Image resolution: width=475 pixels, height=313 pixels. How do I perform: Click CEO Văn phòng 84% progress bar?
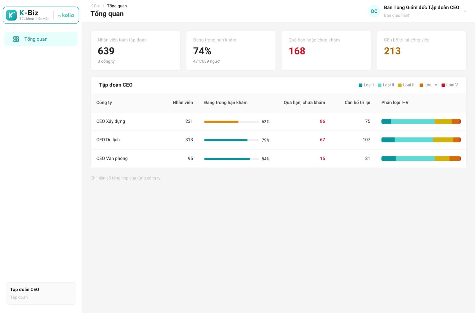(x=232, y=159)
